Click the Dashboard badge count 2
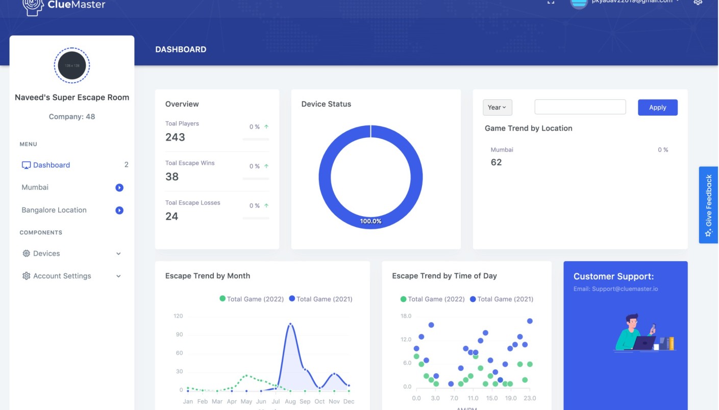The image size is (719, 410). point(127,165)
